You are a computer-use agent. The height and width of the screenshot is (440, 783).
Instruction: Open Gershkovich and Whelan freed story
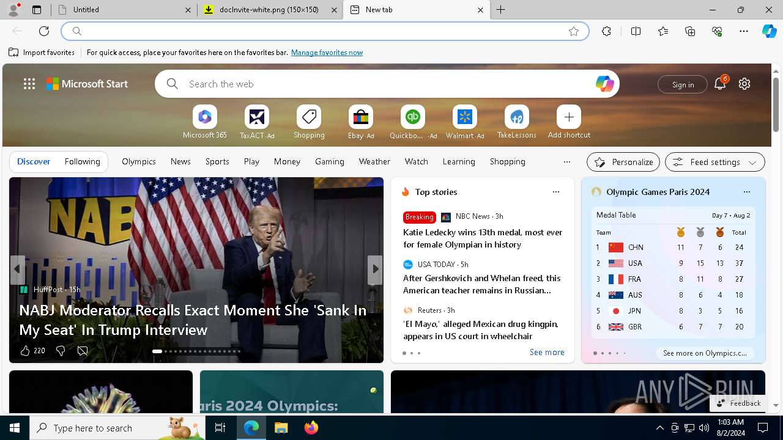pos(482,284)
